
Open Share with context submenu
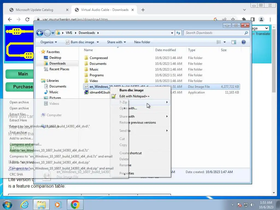click(140, 116)
